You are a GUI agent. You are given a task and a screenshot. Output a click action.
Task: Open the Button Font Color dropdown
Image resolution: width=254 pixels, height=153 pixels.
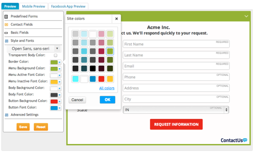click(56, 108)
